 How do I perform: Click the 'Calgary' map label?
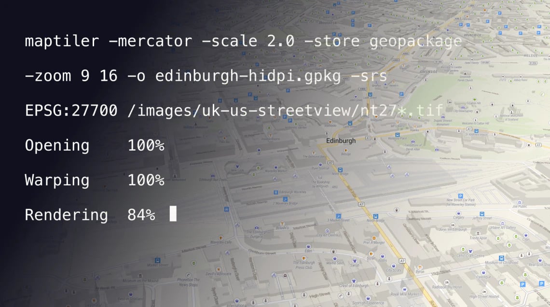[x=458, y=218]
